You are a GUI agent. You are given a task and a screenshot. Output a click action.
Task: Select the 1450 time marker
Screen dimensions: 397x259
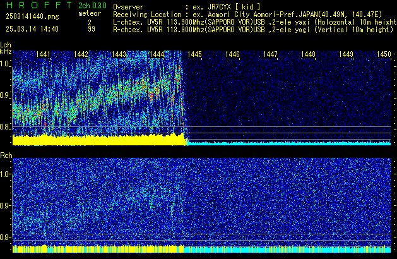384,54
